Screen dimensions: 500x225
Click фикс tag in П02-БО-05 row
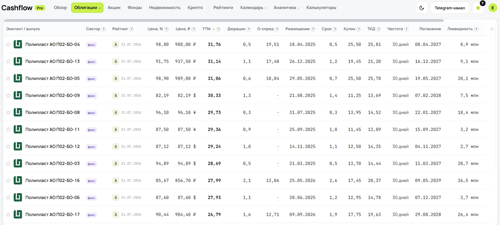click(91, 79)
